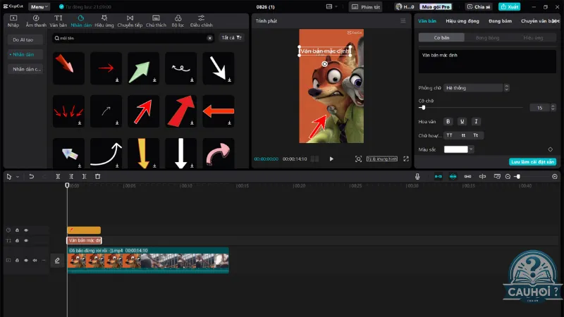This screenshot has height=317, width=564.
Task: Mute the main video track
Action: coord(35,260)
